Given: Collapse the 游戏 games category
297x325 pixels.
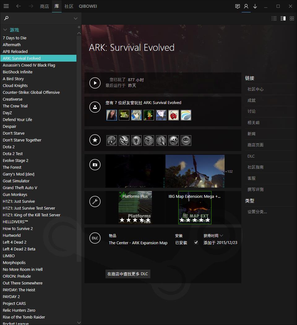Looking at the screenshot, I should tap(5, 30).
